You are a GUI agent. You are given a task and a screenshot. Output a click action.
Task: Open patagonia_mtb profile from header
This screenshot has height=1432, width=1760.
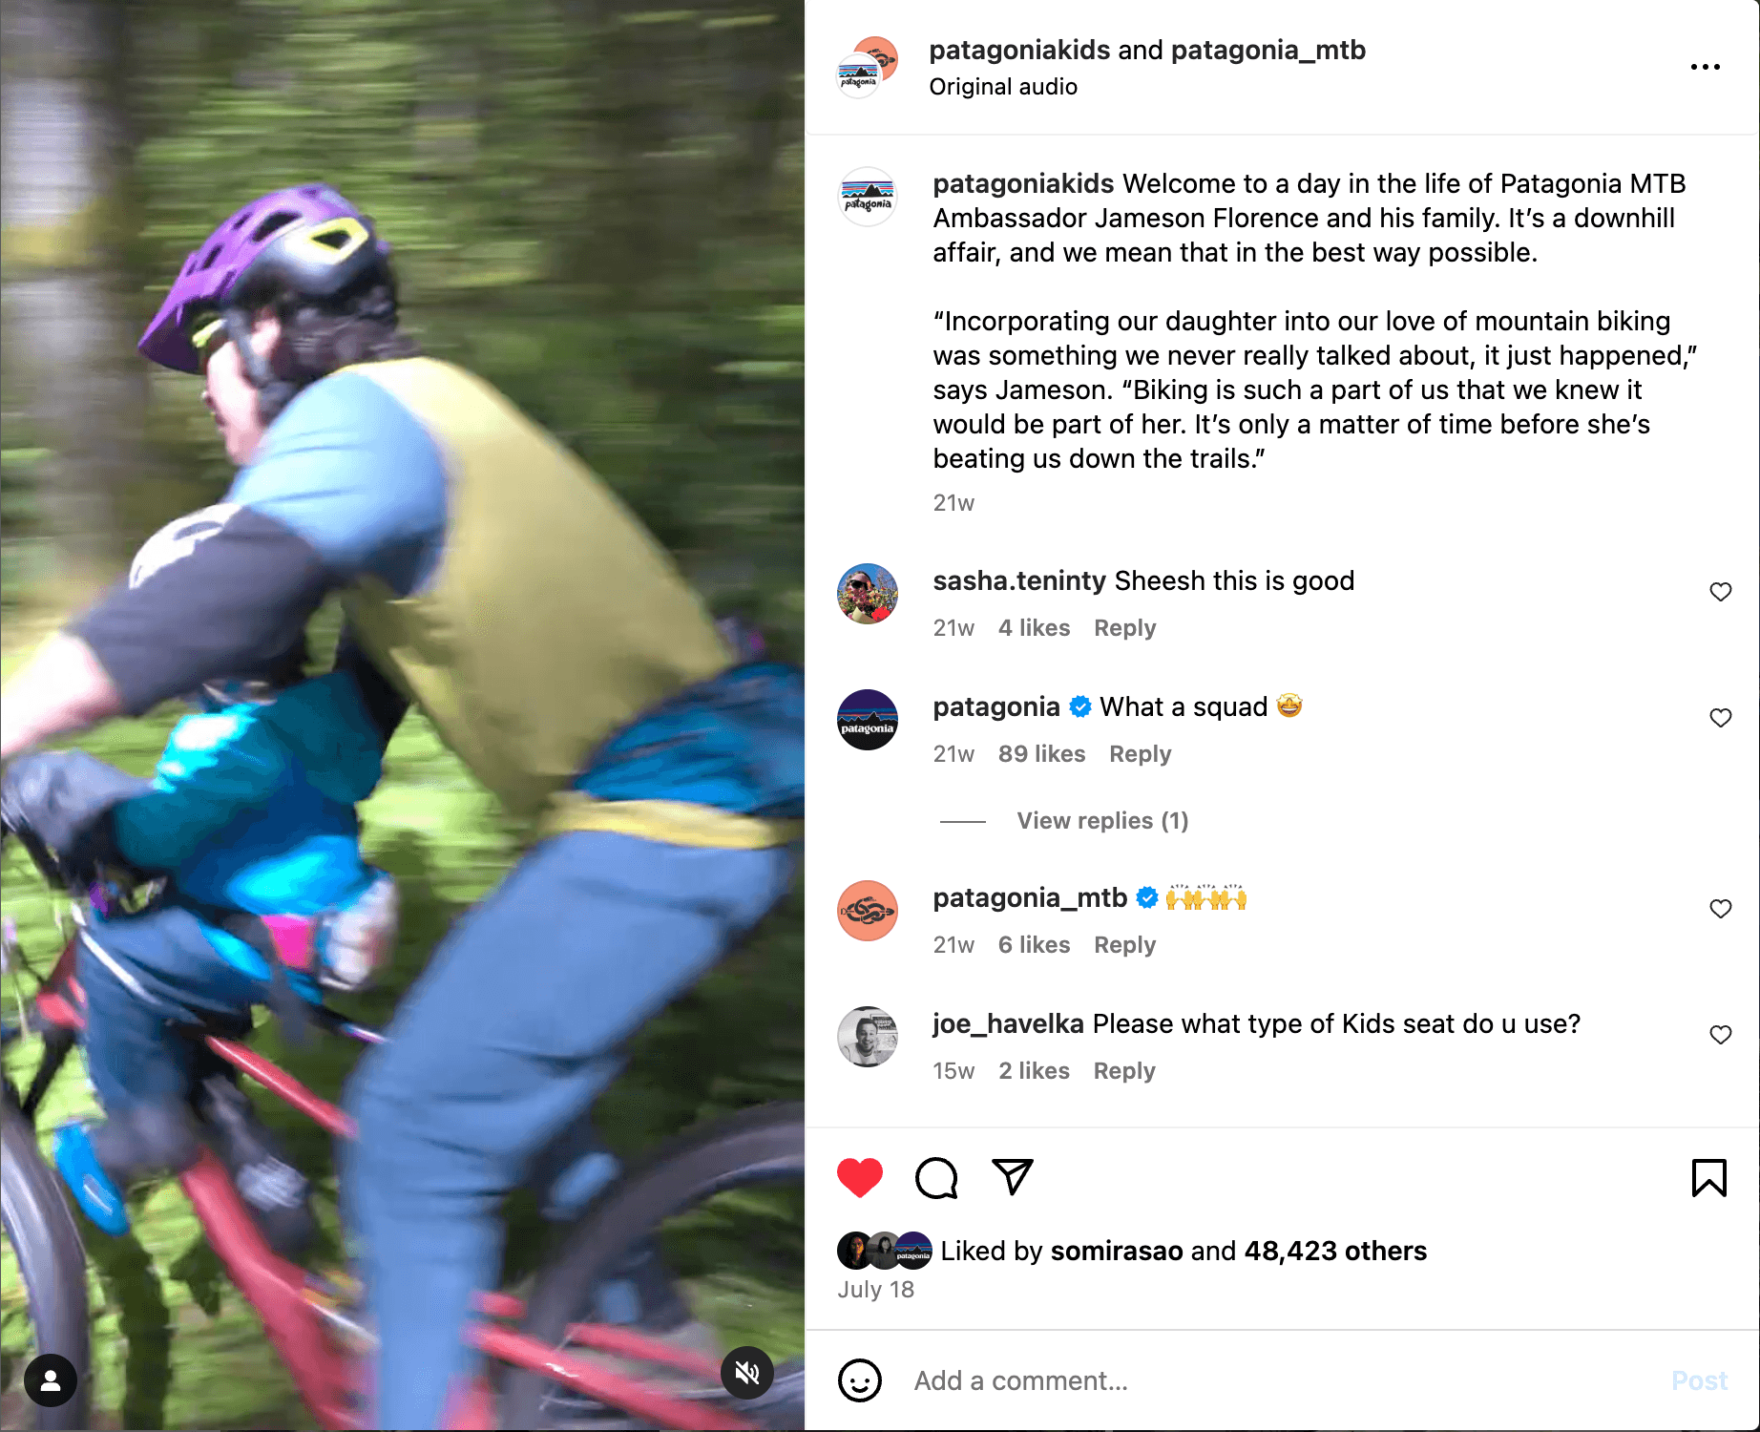(1268, 50)
